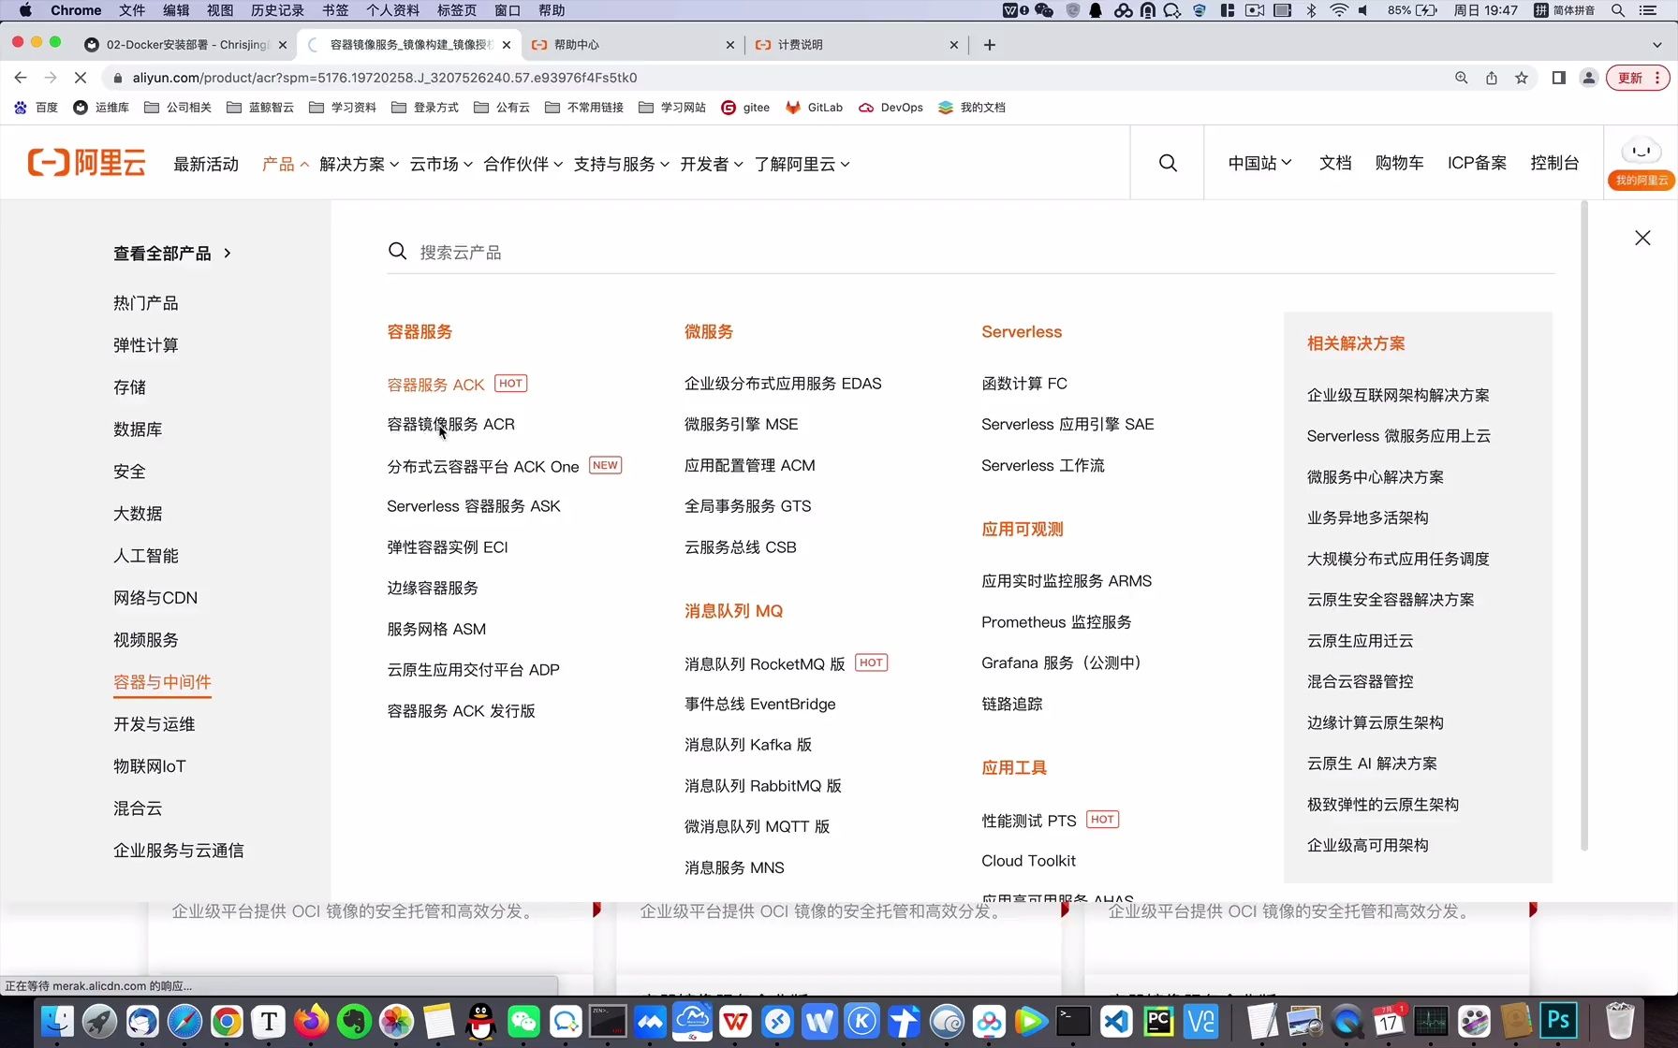Viewport: 1678px width, 1048px height.
Task: Open Spotlight search in menu bar
Action: pos(1617,10)
